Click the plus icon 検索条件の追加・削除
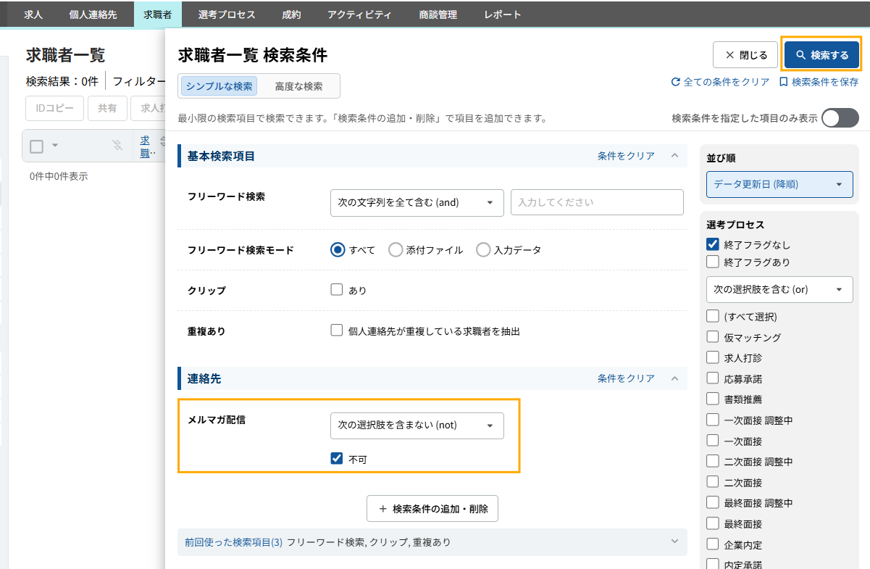 click(383, 509)
